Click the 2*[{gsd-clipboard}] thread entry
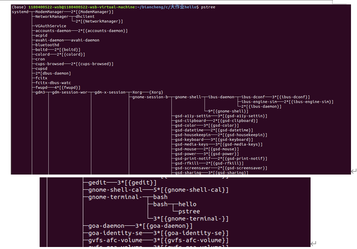Viewport: 357px width, 249px height. 235,121
